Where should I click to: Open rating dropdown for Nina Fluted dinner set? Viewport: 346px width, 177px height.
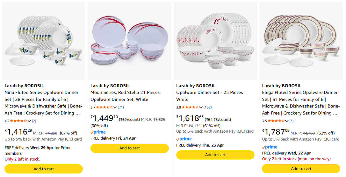point(29,121)
